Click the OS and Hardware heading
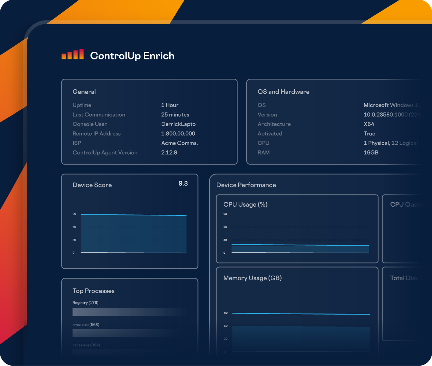The height and width of the screenshot is (366, 432). [283, 92]
